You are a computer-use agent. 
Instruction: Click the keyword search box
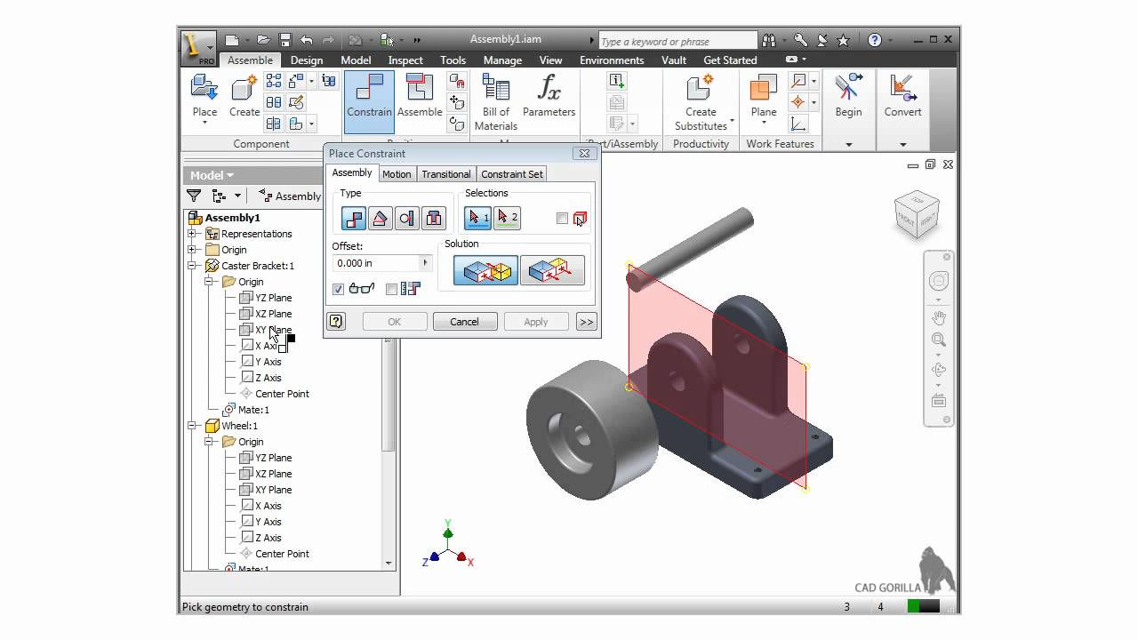click(x=677, y=41)
